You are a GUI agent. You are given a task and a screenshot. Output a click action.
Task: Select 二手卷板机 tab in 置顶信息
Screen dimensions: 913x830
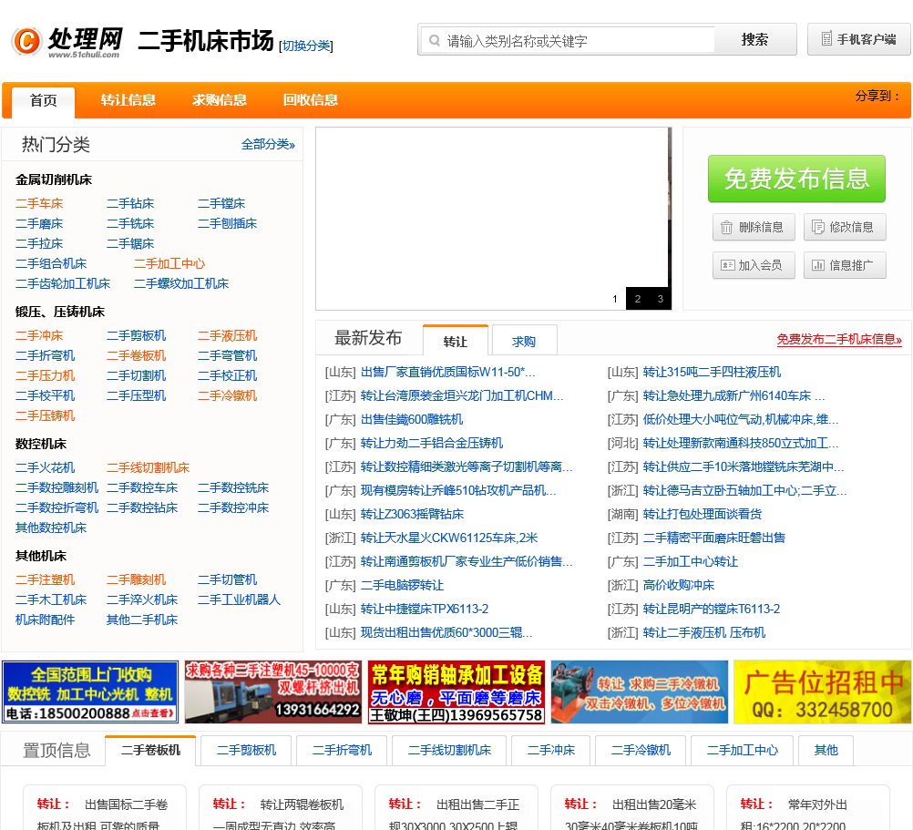[150, 750]
